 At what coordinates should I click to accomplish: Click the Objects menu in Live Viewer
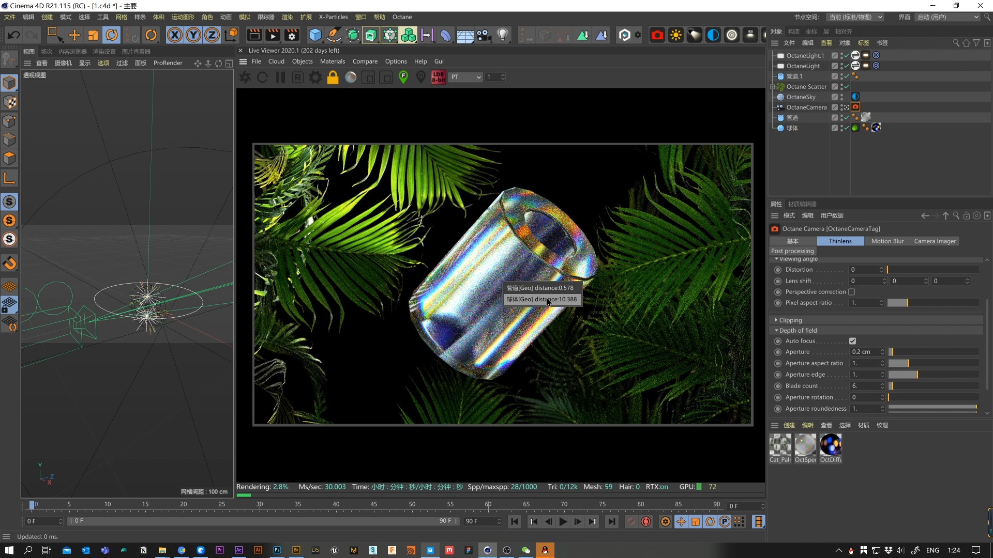point(302,61)
